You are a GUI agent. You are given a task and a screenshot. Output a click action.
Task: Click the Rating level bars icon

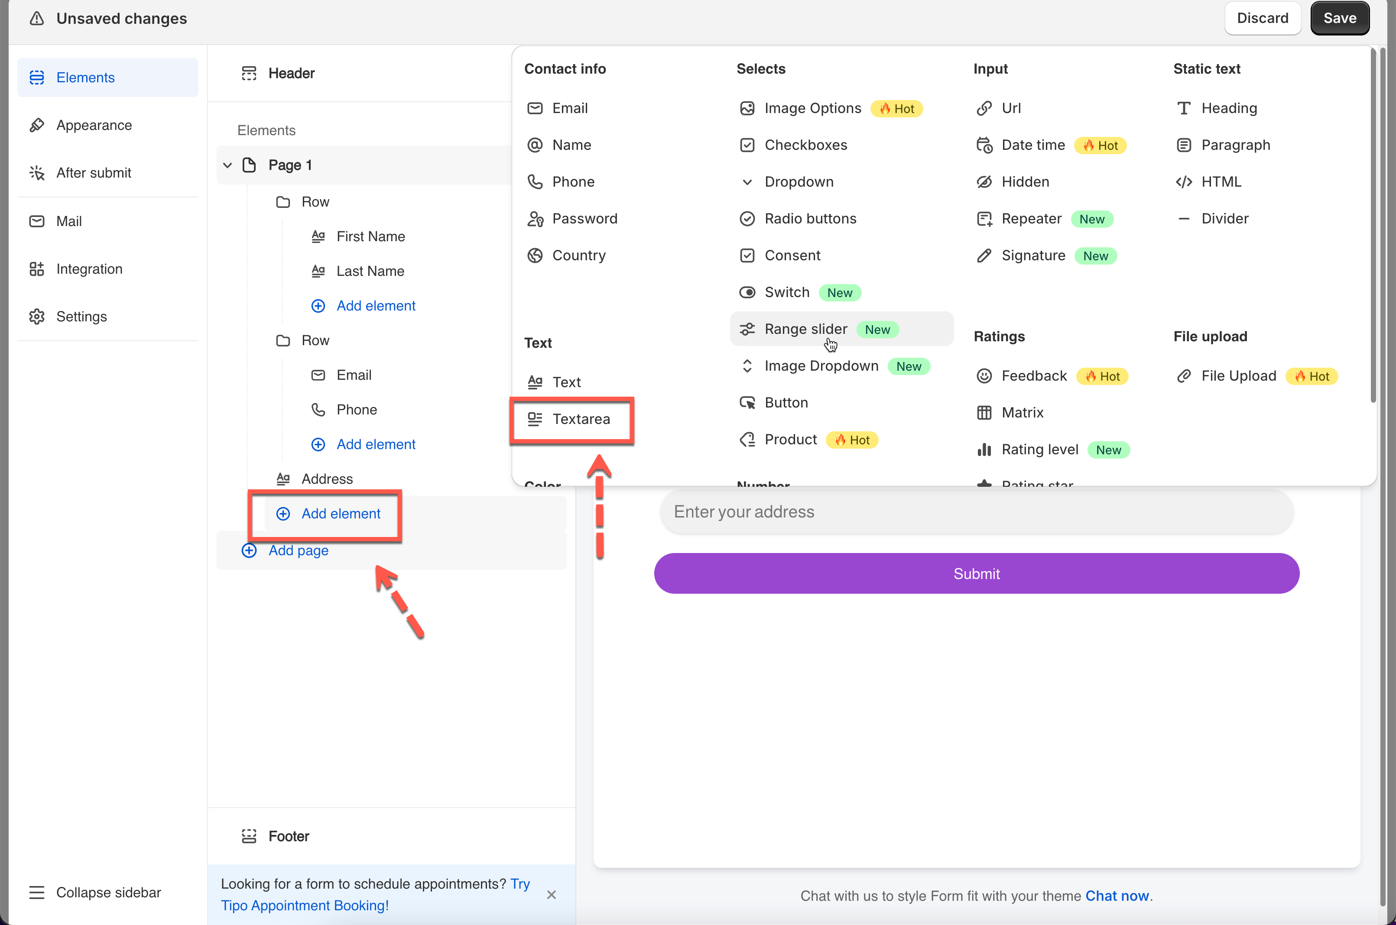coord(984,450)
